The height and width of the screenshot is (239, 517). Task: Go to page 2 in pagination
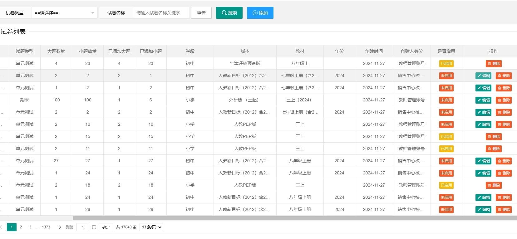tap(21, 227)
